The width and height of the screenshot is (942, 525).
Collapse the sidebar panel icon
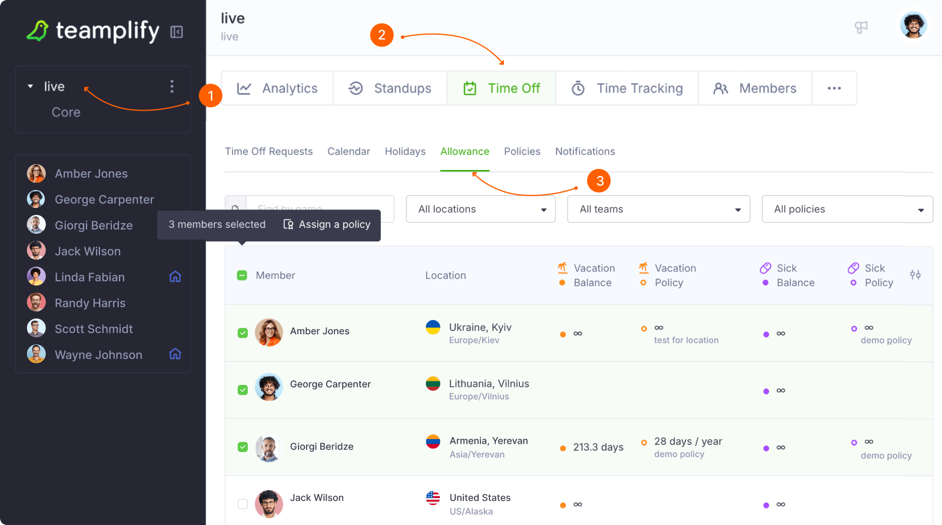[177, 32]
